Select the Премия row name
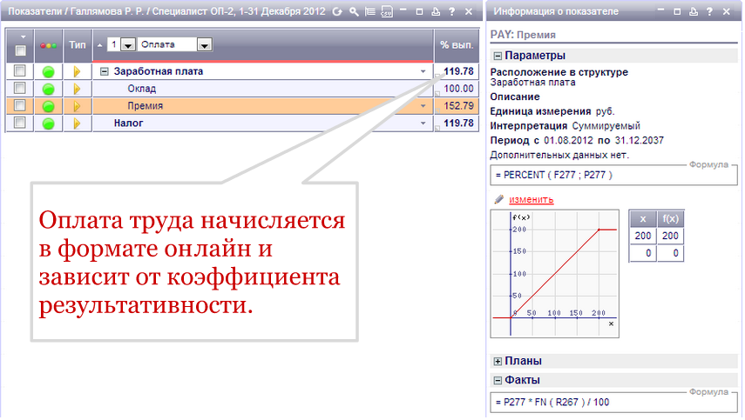 point(145,106)
